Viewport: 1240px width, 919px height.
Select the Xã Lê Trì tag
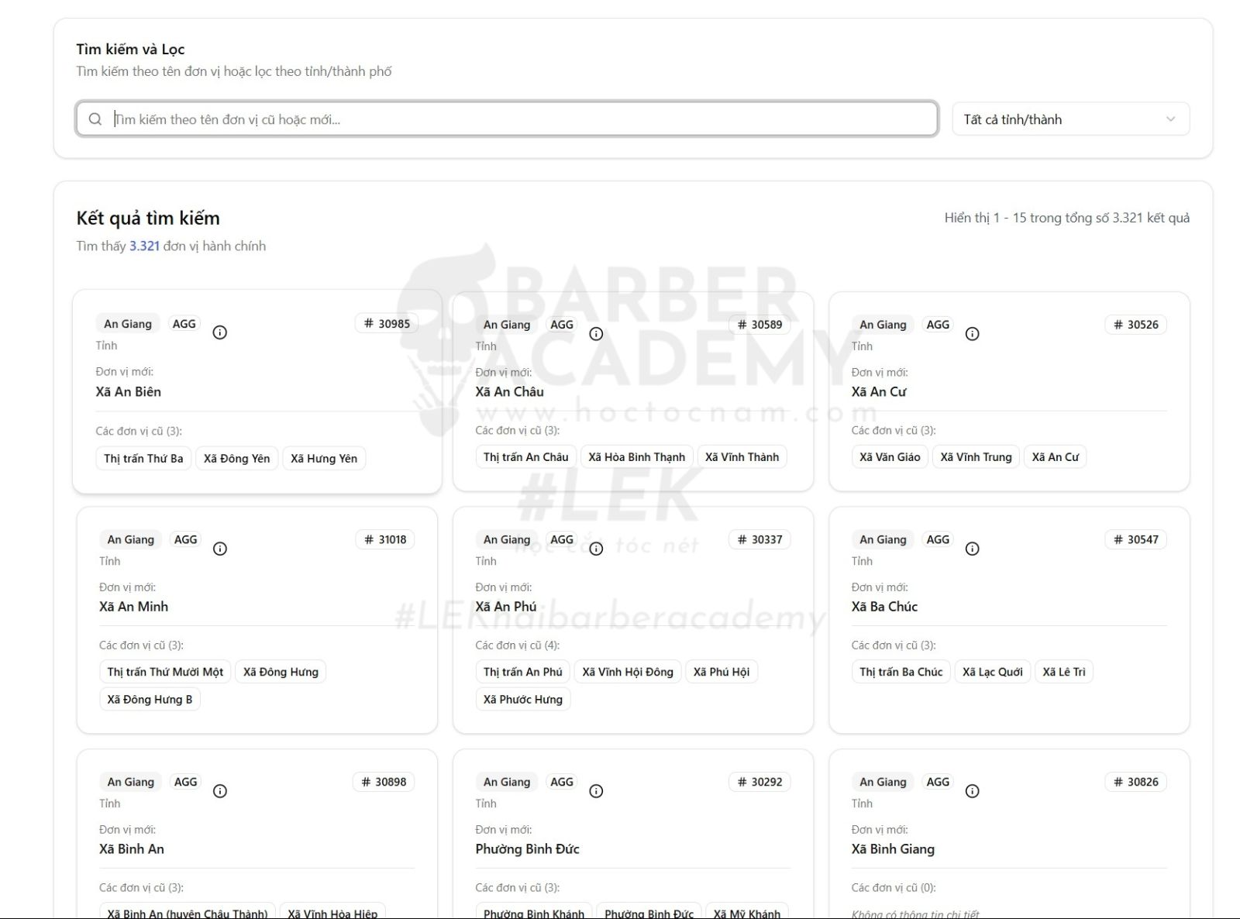(x=1064, y=672)
